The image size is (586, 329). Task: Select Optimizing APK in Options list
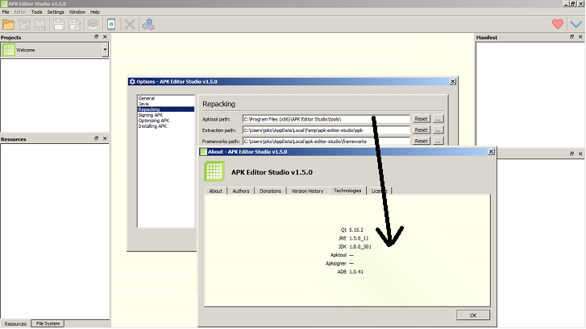pyautogui.click(x=154, y=121)
